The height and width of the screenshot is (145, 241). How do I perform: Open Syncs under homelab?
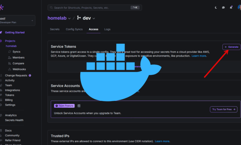pyautogui.click(x=16, y=52)
